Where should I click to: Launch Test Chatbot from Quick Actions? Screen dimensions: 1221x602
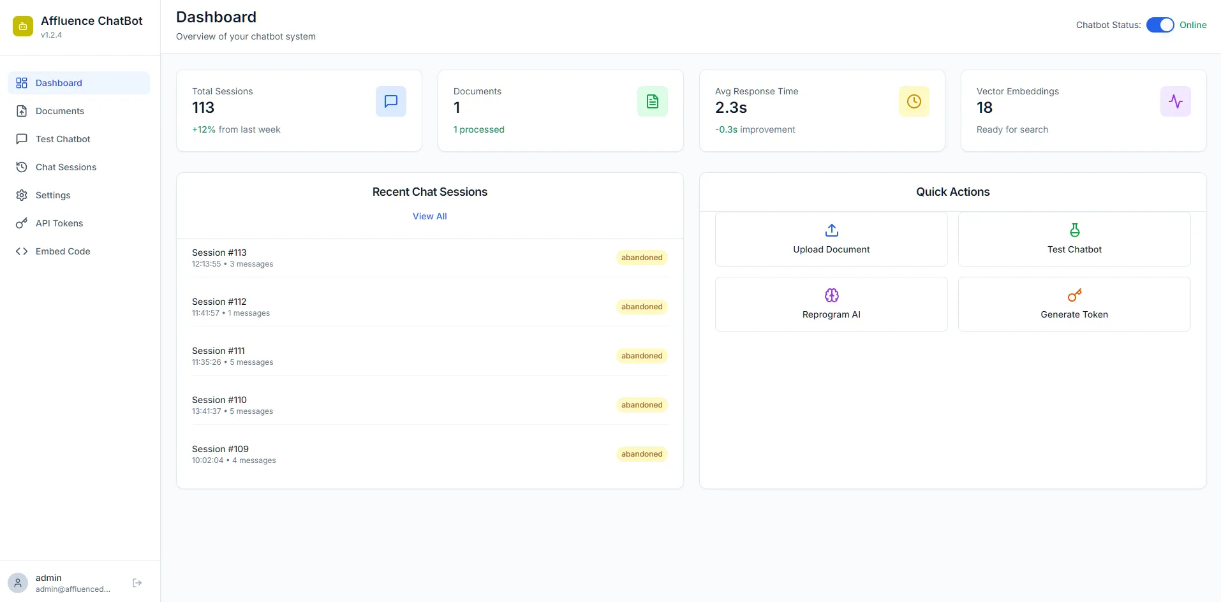click(1074, 239)
